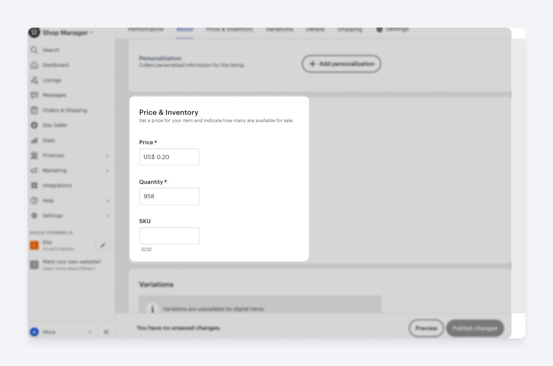Click the Price & Inventory section heading
The width and height of the screenshot is (553, 366).
click(x=169, y=112)
